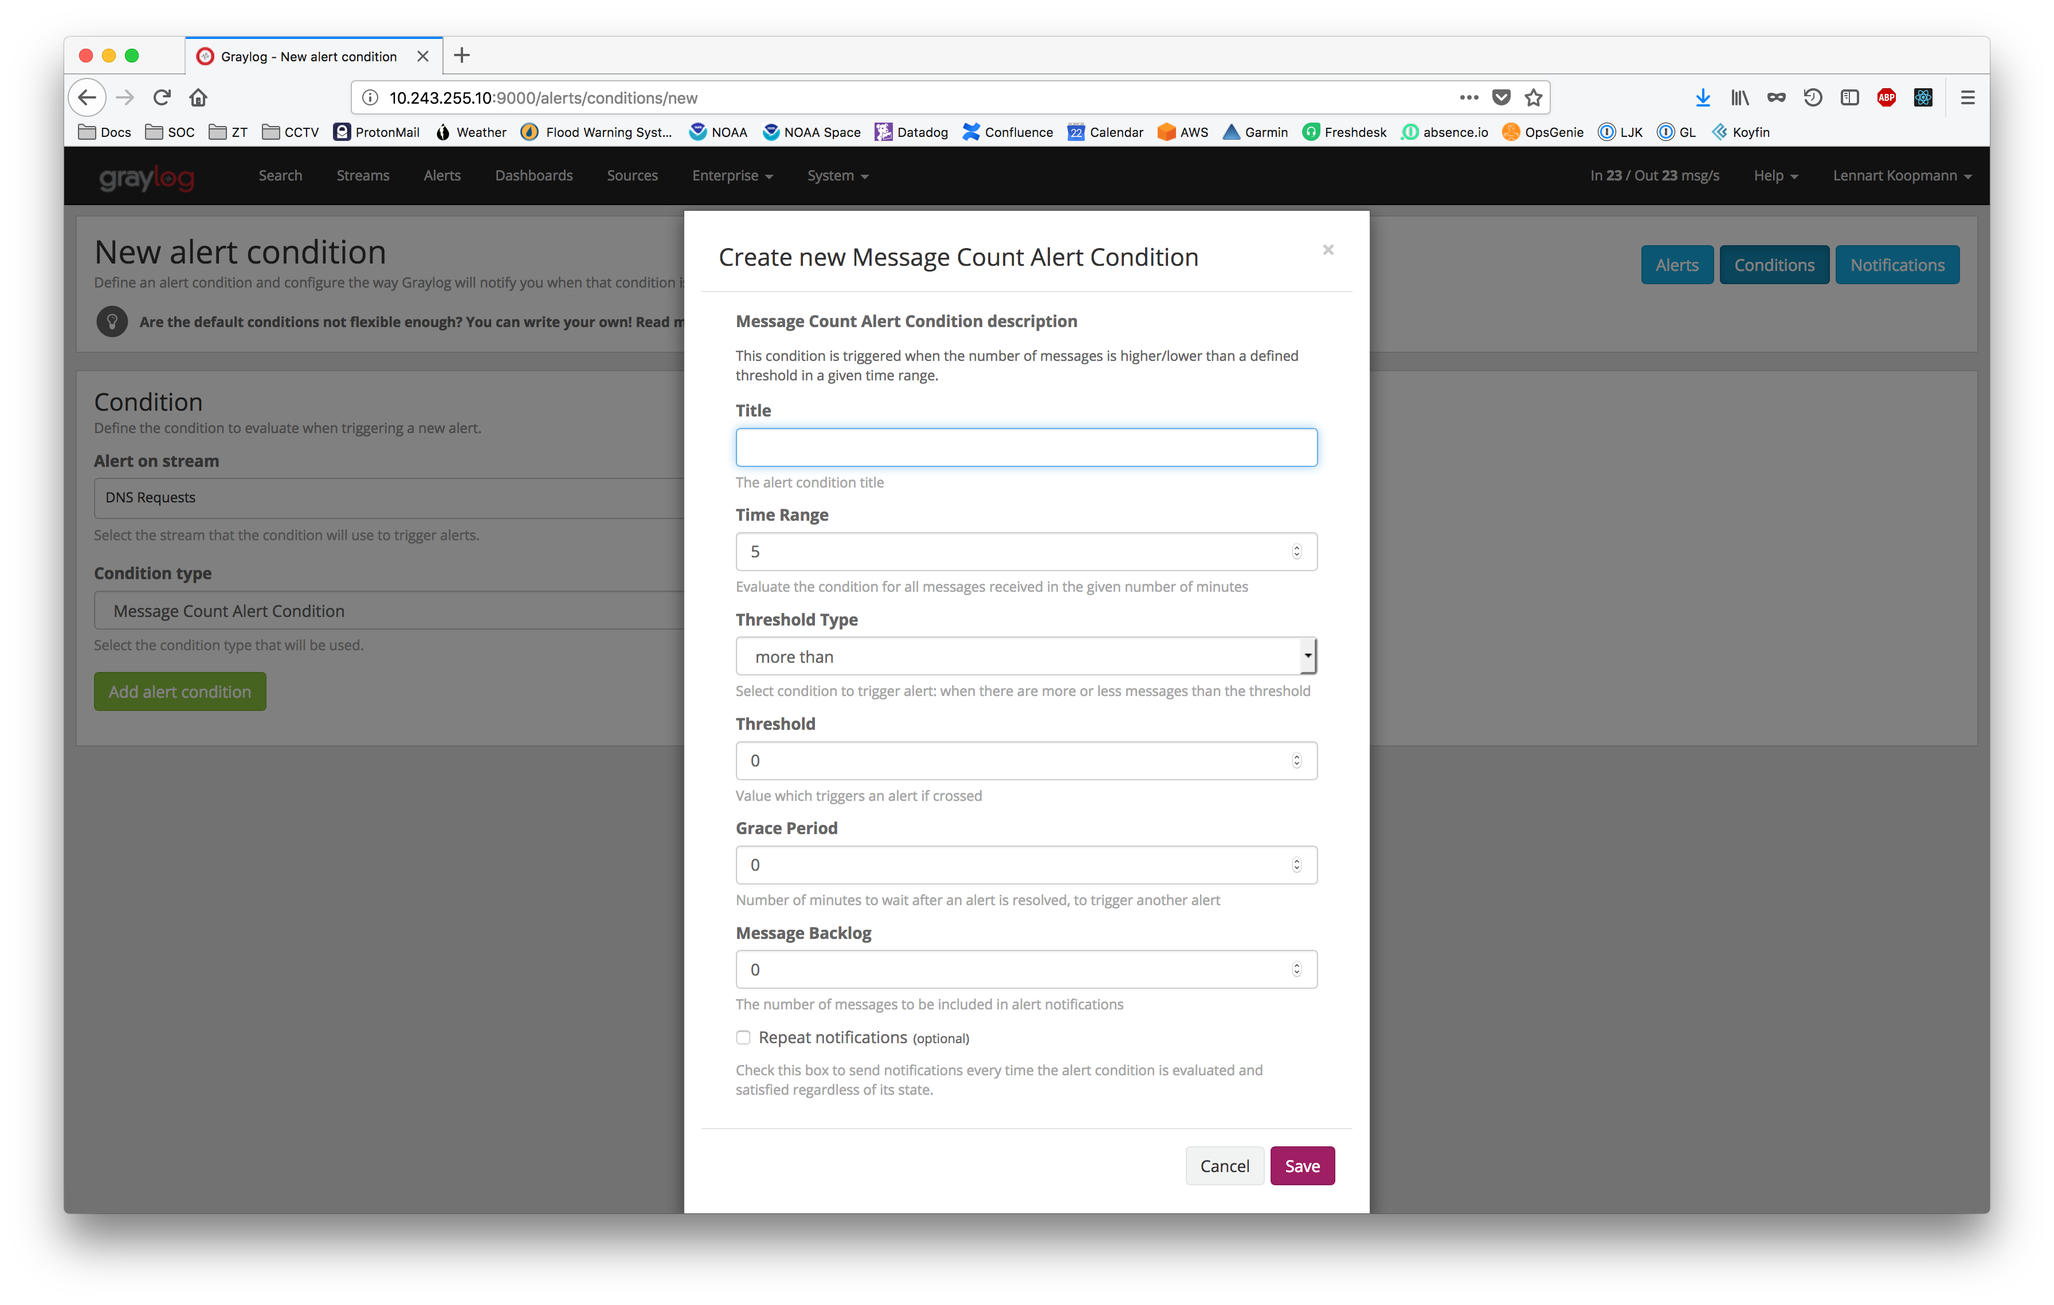
Task: Go to Search in navigation bar
Action: click(280, 176)
